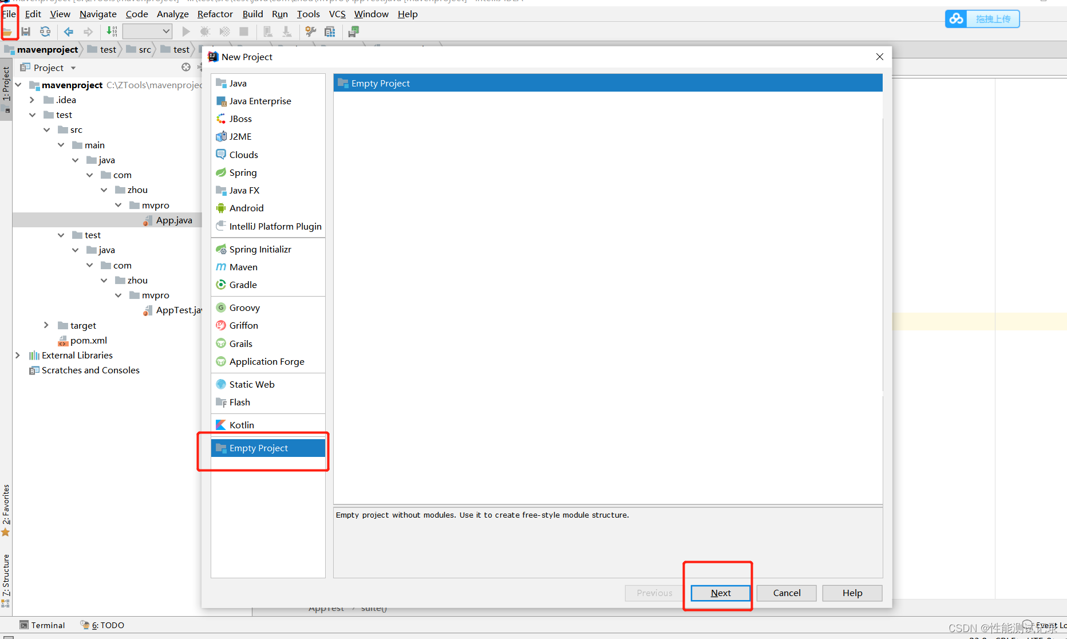The height and width of the screenshot is (639, 1067).
Task: Open the VCS menu
Action: coord(337,14)
